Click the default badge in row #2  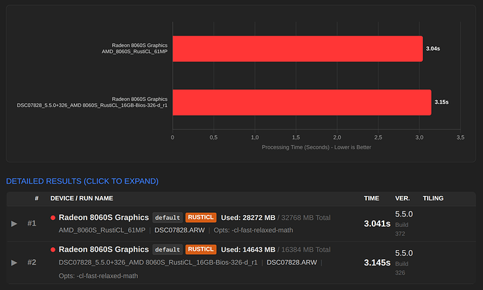[x=167, y=249]
